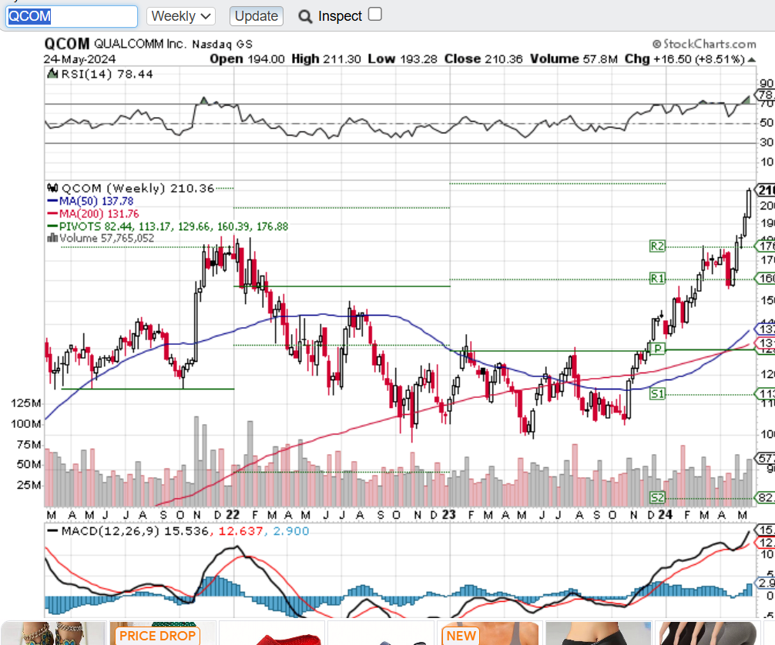Click the R2 pivot marker
The height and width of the screenshot is (645, 775).
point(657,246)
